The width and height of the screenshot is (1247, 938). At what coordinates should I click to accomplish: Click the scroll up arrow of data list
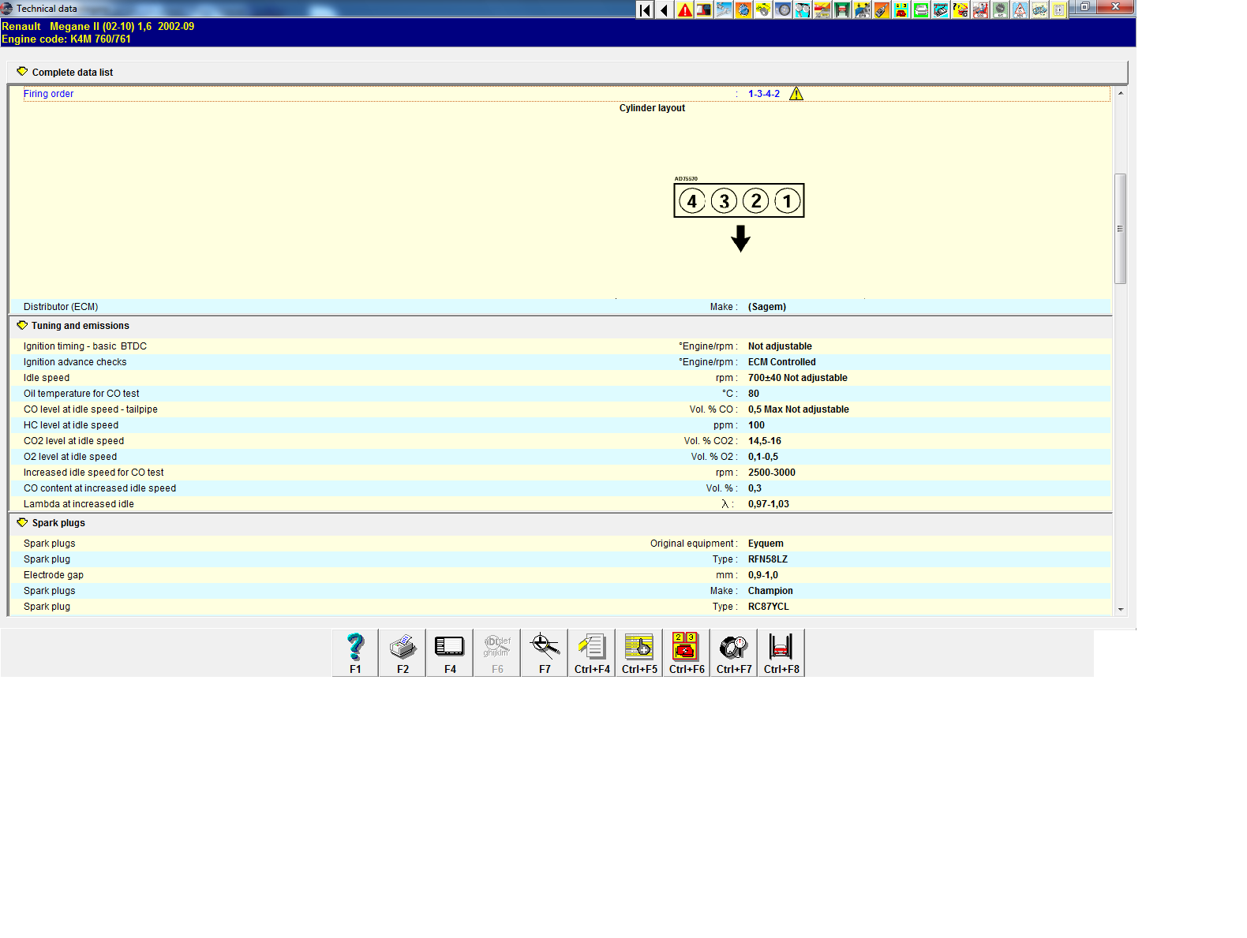tap(1121, 93)
